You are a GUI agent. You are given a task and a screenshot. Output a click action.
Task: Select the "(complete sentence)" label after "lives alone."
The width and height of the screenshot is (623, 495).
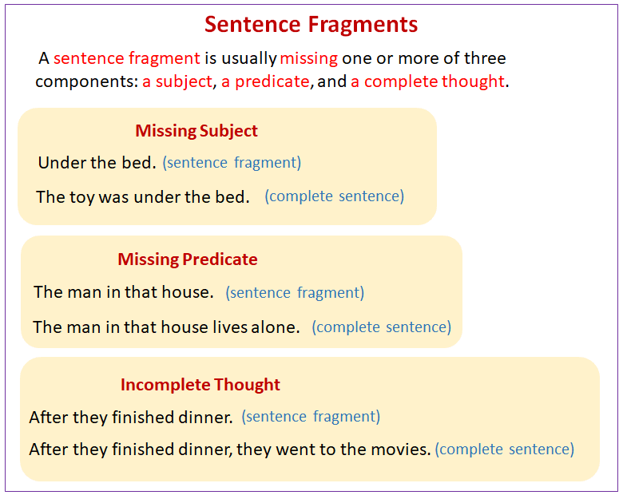382,327
